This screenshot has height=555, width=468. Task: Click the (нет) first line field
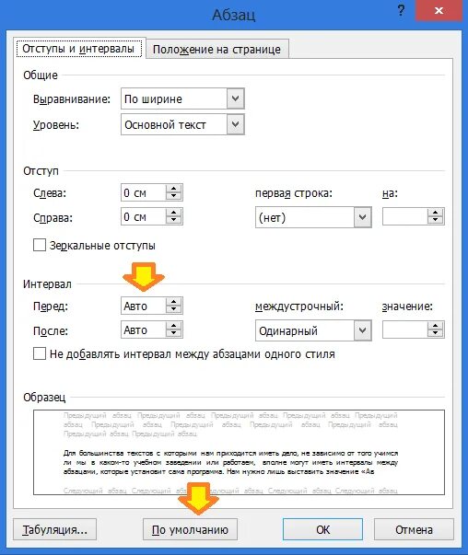305,217
